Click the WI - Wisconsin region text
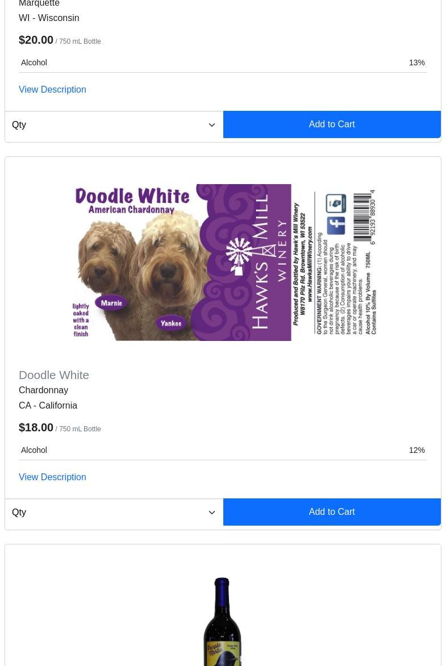This screenshot has width=446, height=666. click(x=49, y=18)
